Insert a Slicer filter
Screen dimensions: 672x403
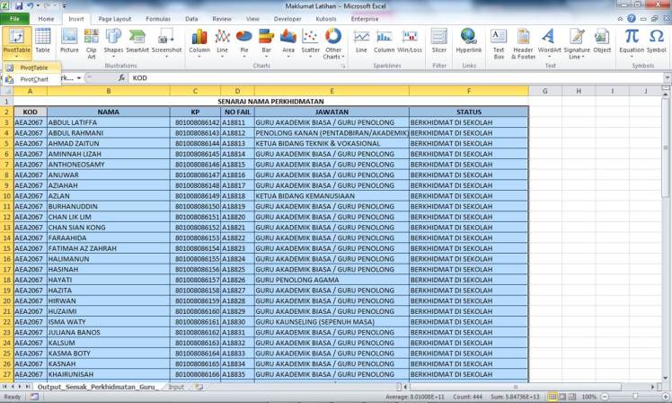438,40
